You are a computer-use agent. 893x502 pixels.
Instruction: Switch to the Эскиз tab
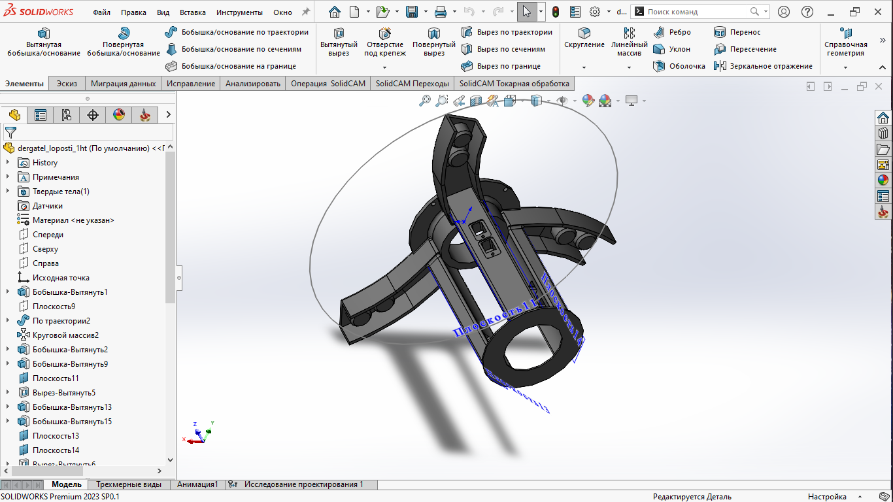tap(67, 84)
